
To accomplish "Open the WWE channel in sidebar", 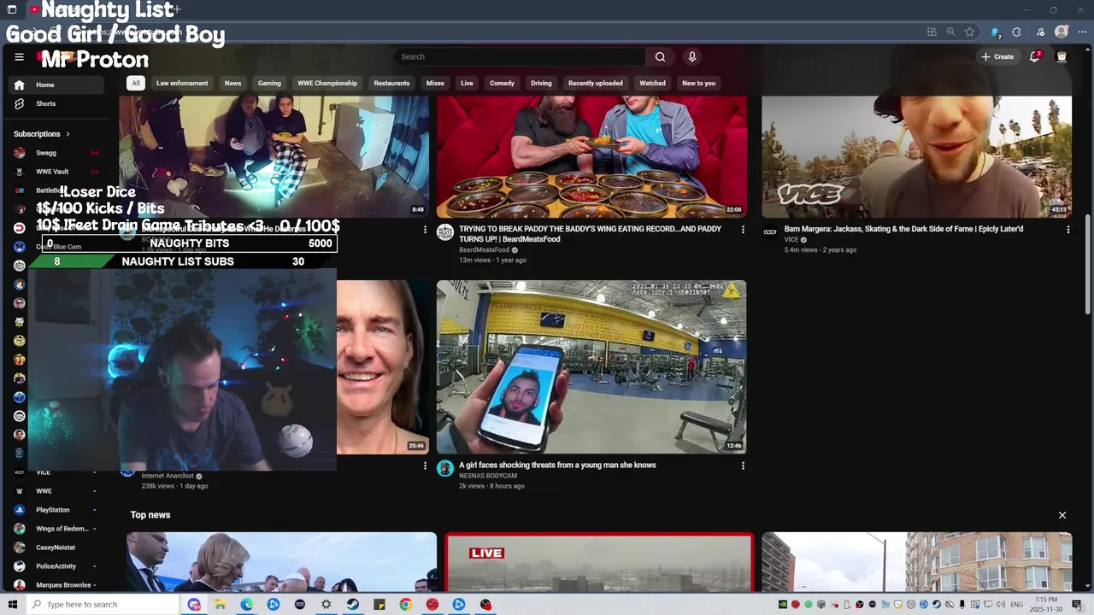I will 56,491.
